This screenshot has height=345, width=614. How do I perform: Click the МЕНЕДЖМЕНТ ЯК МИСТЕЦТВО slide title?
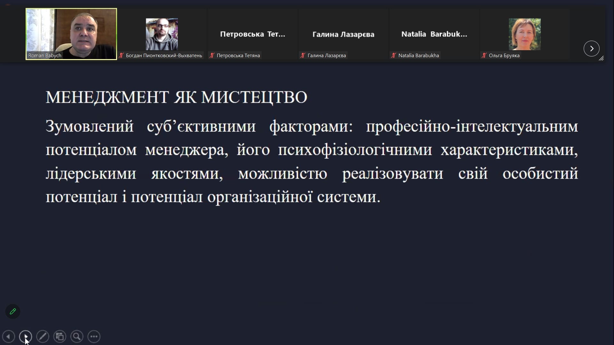tap(176, 97)
